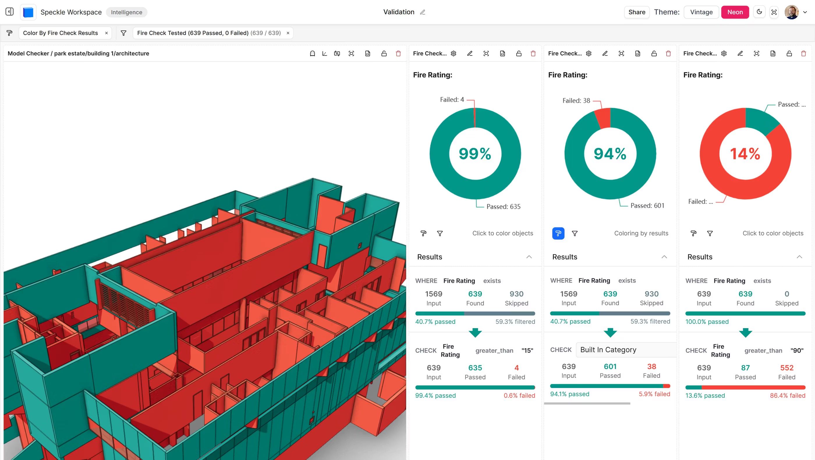Edit second Fire Check panel with pencil icon
This screenshot has width=815, height=460.
tap(605, 54)
